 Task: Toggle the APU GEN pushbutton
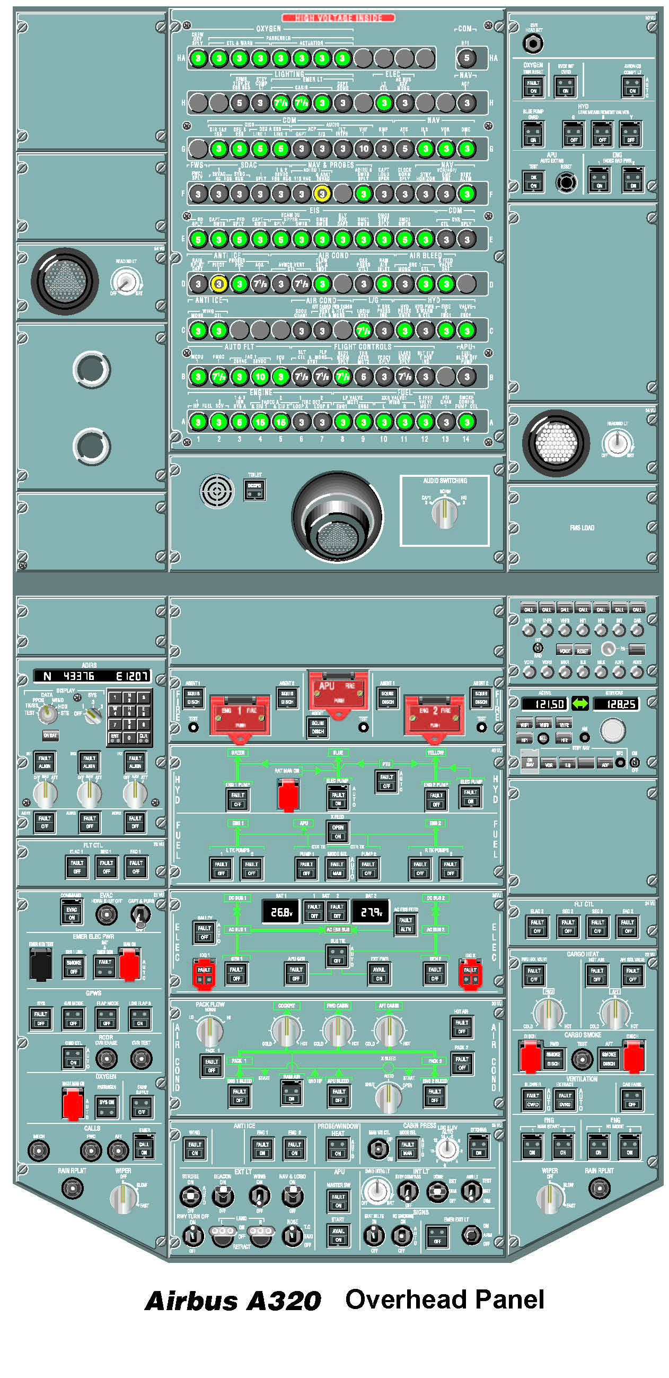(296, 974)
